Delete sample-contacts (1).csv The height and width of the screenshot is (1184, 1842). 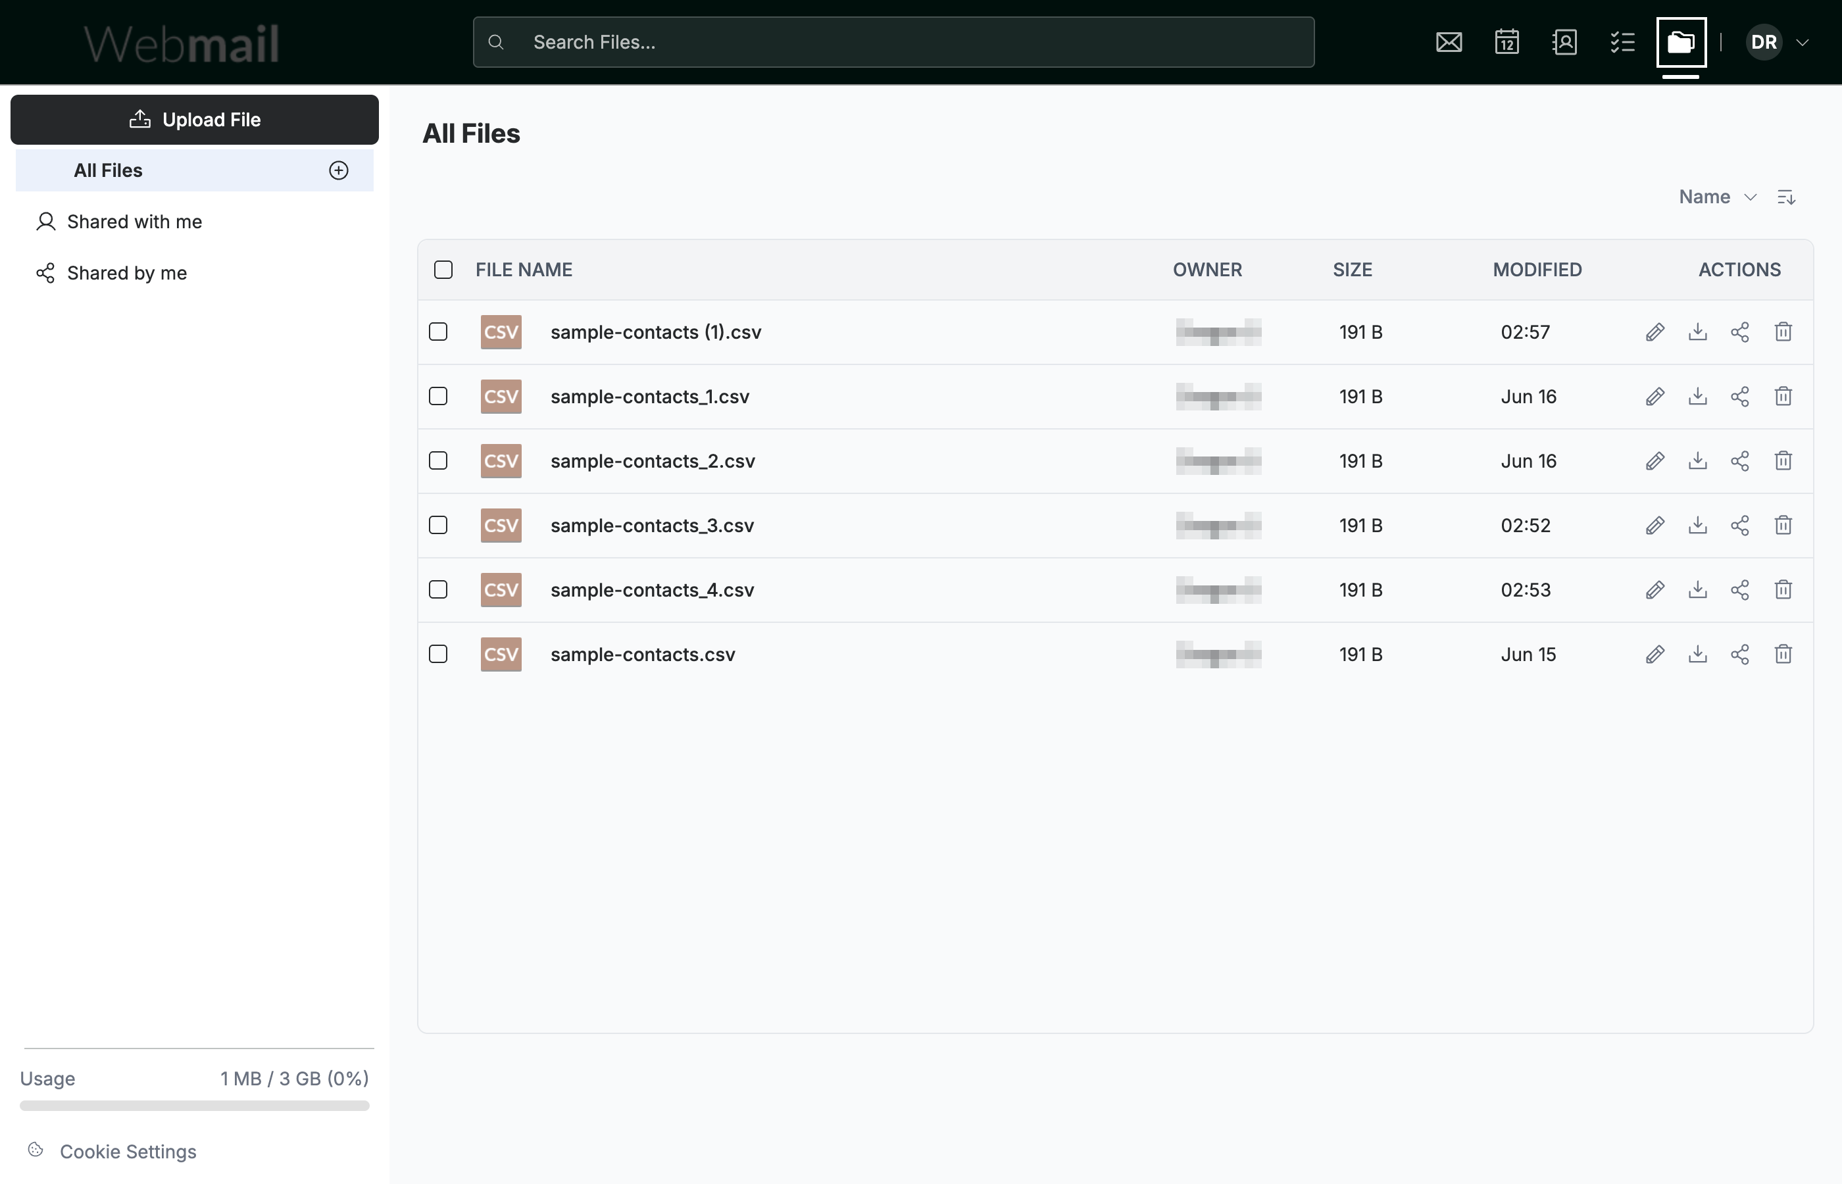[x=1783, y=332]
